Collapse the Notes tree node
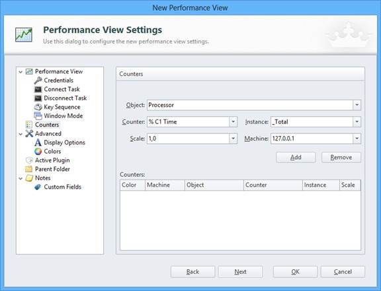The width and height of the screenshot is (381, 291). click(x=21, y=178)
